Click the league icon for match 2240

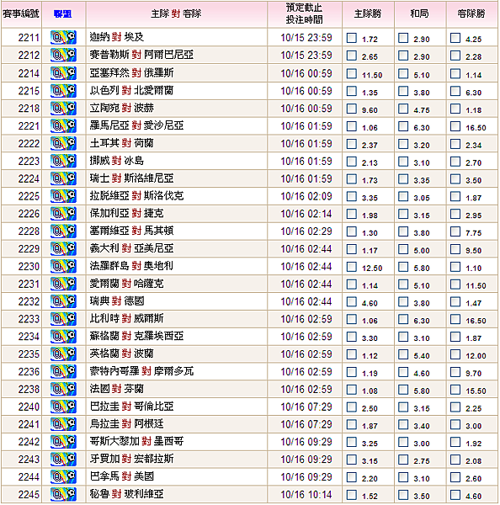click(63, 407)
